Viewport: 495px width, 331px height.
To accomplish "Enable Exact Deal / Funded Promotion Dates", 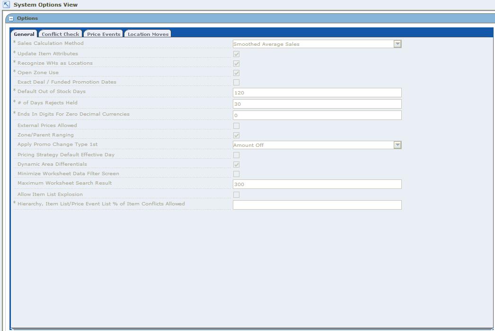I will point(236,83).
